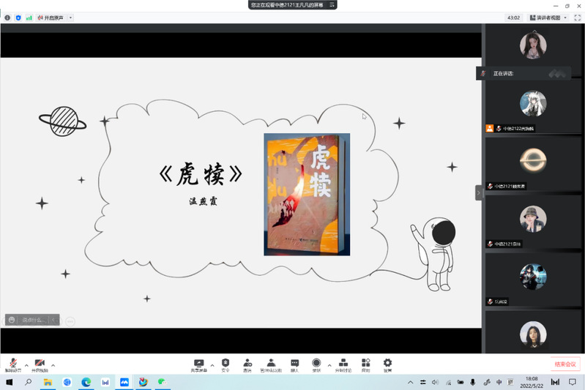Click the meeting info icon at top left
The width and height of the screenshot is (585, 390).
click(7, 18)
